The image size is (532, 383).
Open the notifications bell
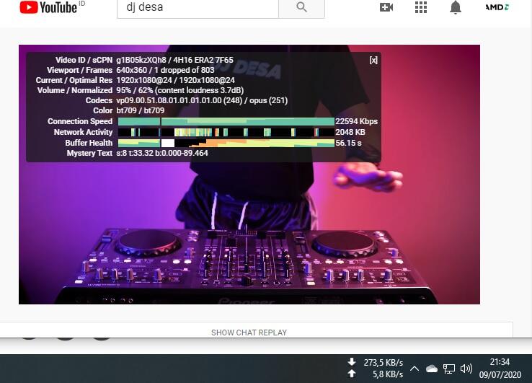click(456, 7)
